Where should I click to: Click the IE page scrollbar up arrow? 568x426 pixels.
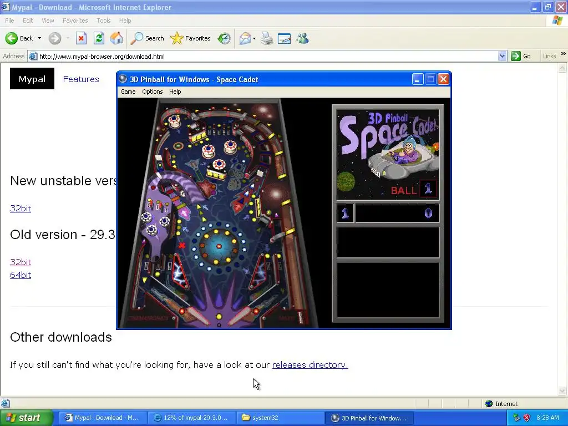pos(562,68)
